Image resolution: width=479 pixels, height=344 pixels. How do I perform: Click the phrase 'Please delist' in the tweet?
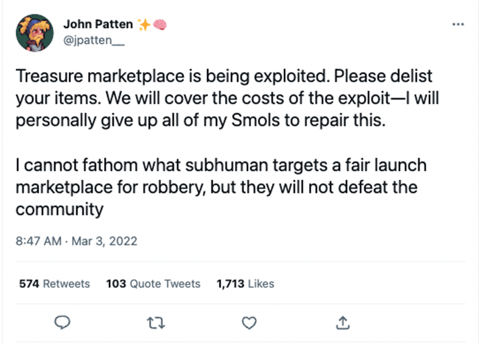coord(379,75)
